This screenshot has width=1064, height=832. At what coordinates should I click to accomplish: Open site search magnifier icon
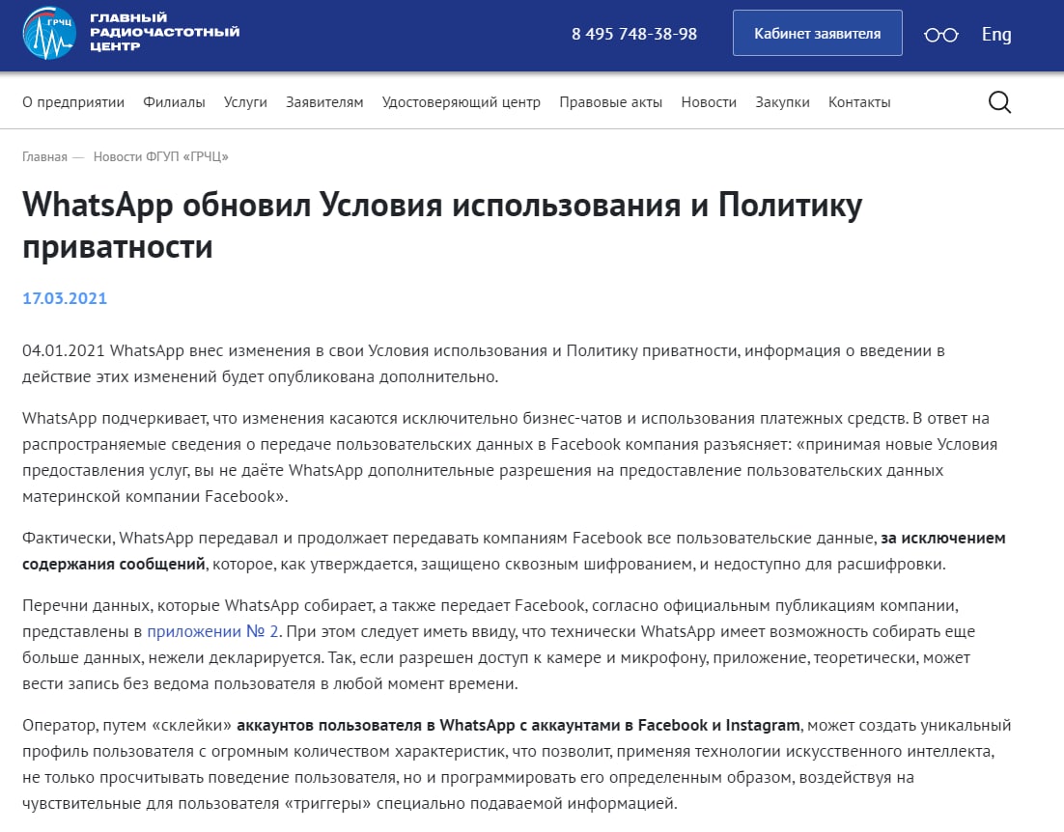pyautogui.click(x=999, y=102)
